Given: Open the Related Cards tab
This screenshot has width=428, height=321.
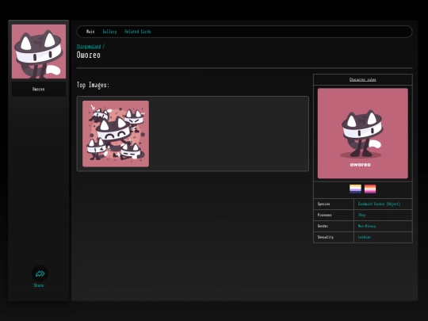Looking at the screenshot, I should 138,32.
